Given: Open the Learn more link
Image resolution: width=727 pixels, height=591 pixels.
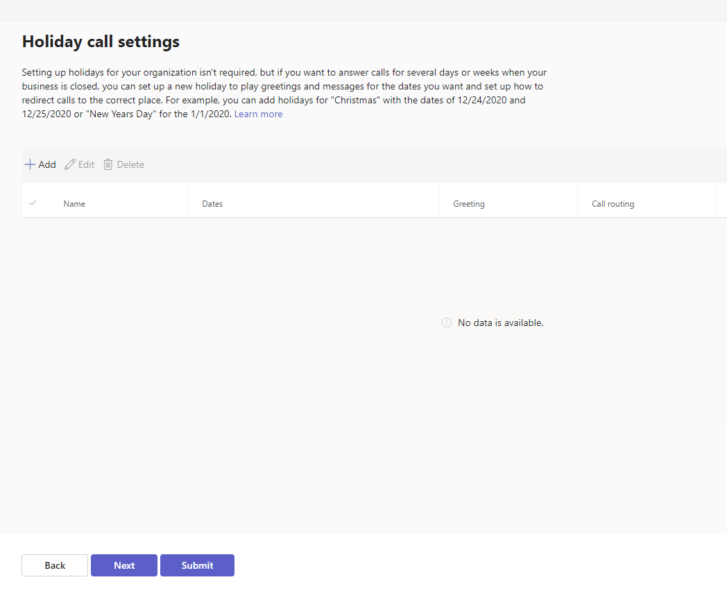Looking at the screenshot, I should pos(258,114).
